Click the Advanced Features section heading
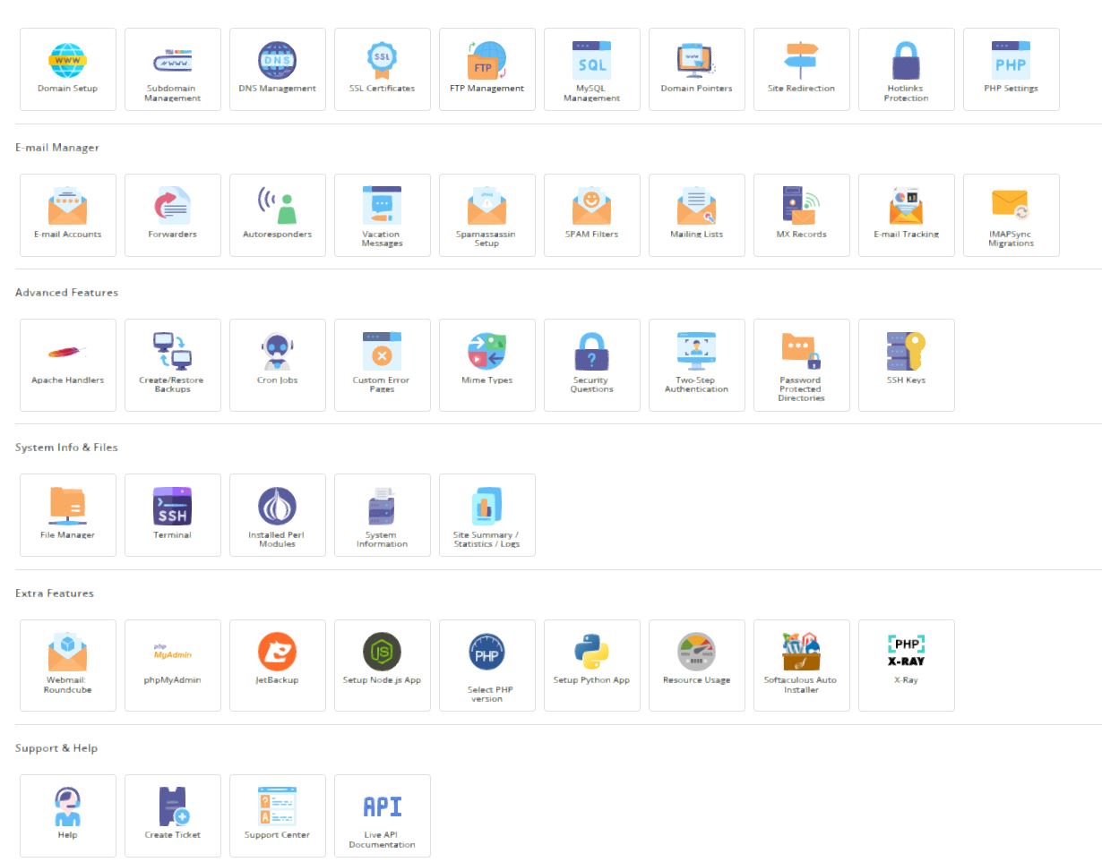The width and height of the screenshot is (1102, 862). (x=66, y=293)
